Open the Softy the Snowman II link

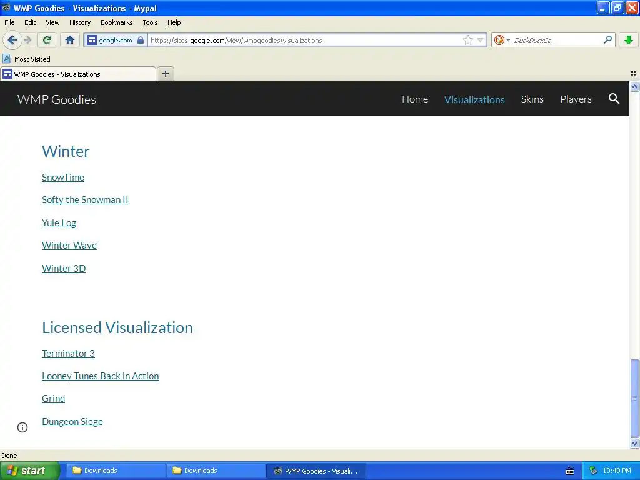point(85,199)
